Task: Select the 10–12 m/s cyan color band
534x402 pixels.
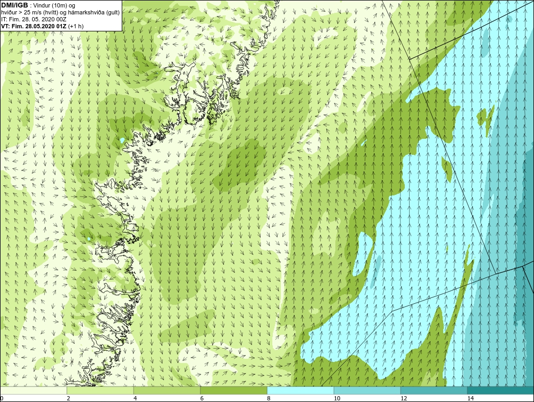Action: pyautogui.click(x=367, y=390)
